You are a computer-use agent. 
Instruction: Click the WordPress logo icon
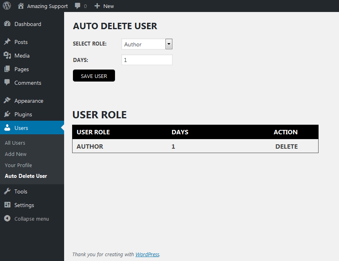(7, 6)
